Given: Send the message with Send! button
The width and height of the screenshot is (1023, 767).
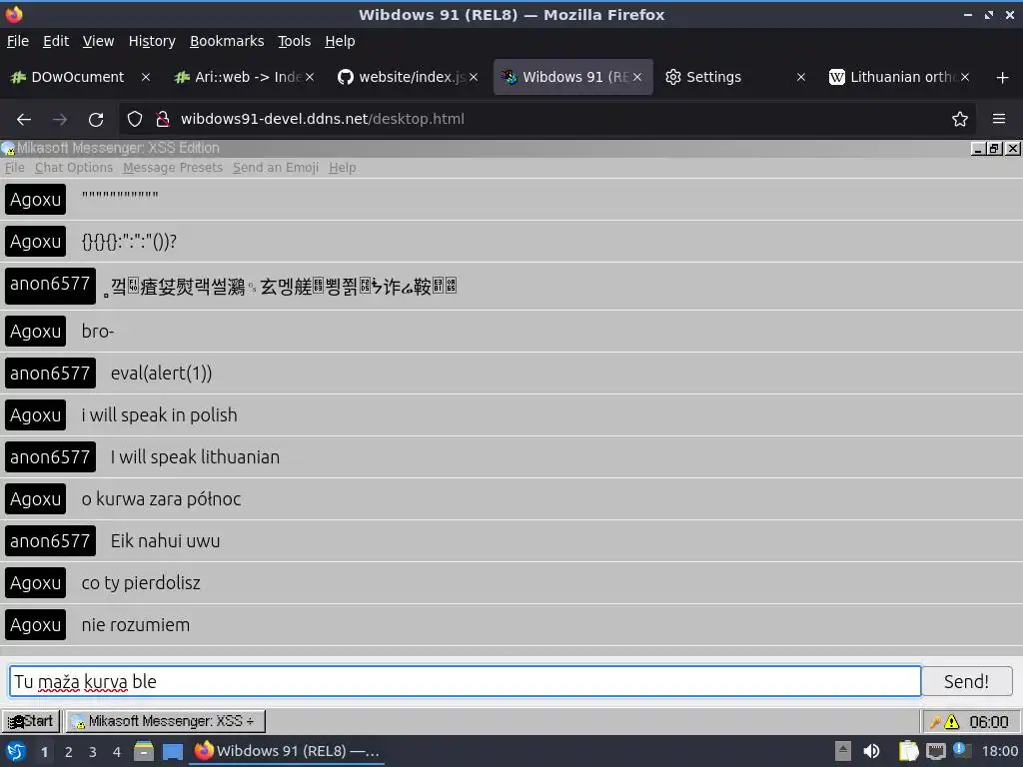Looking at the screenshot, I should pos(966,681).
